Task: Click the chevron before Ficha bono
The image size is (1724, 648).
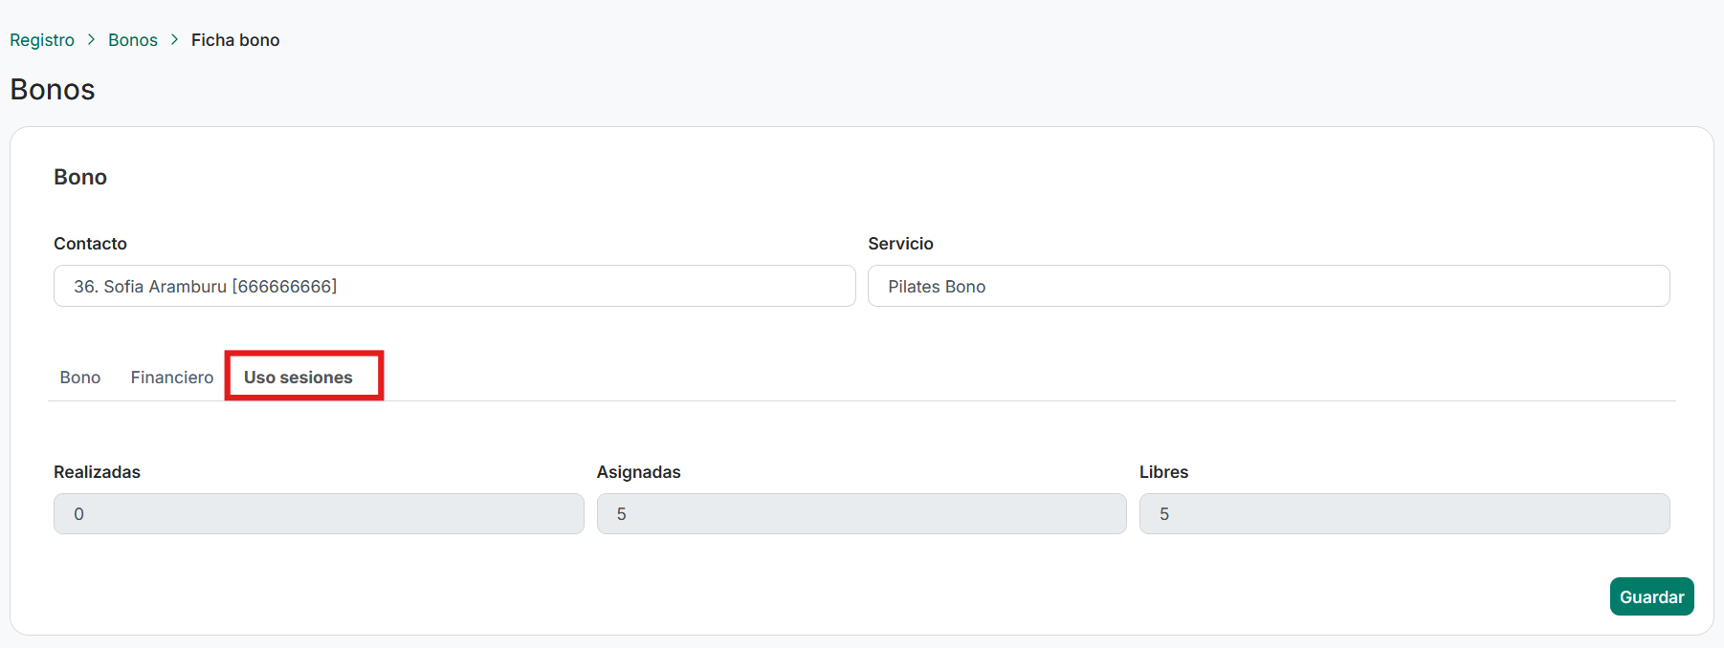Action: tap(174, 40)
